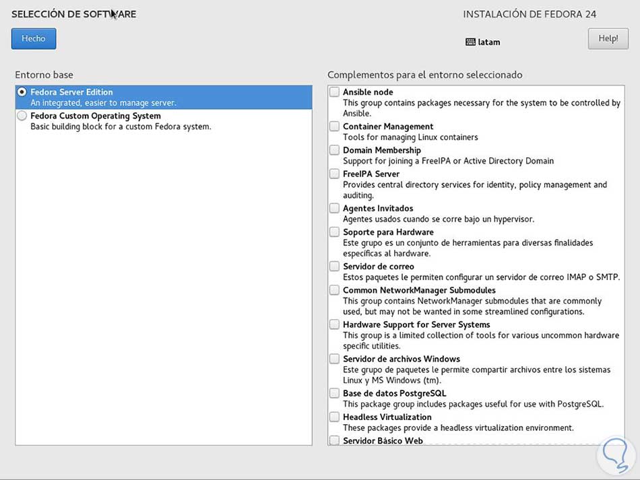Click the 'INSTALACIÓN DE FEDORA 24' label
Image resolution: width=640 pixels, height=480 pixels.
pyautogui.click(x=530, y=14)
